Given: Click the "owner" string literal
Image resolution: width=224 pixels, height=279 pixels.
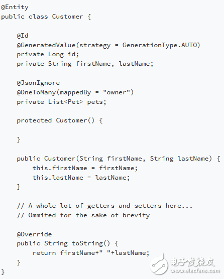Looking at the screenshot, I should point(117,92).
